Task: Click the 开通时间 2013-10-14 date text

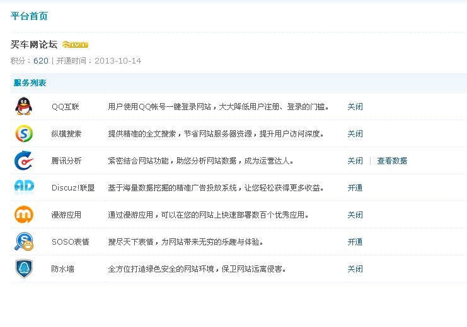Action: (98, 61)
